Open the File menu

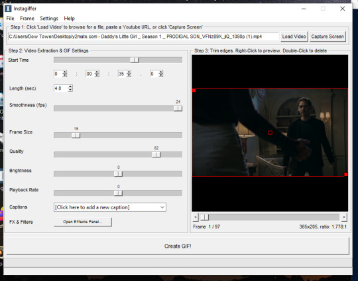point(10,19)
